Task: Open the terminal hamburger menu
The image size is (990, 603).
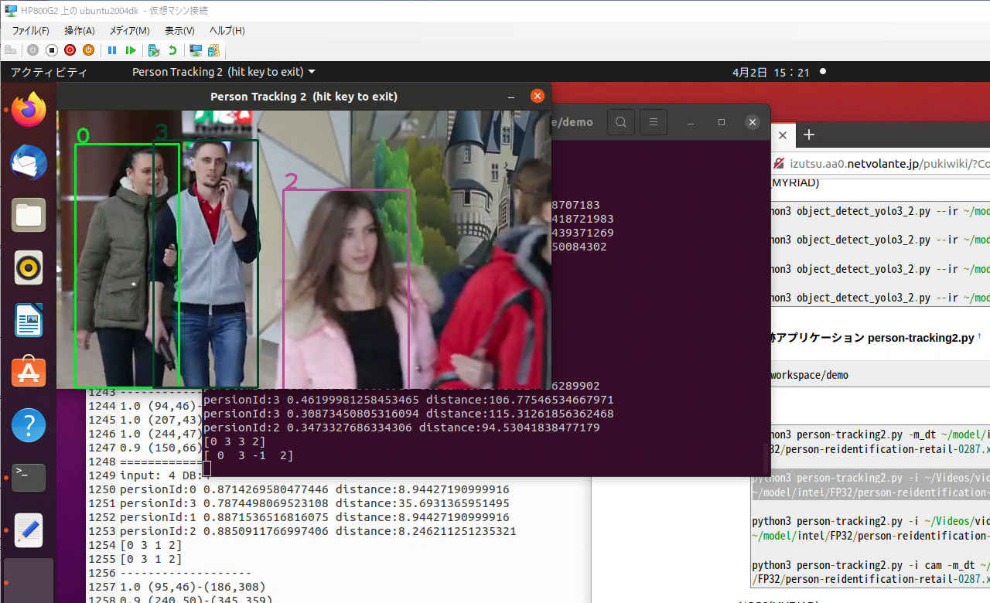Action: pyautogui.click(x=654, y=122)
